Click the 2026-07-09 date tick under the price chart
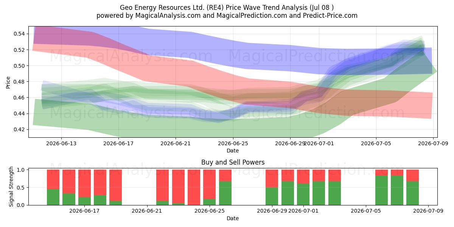 [433, 143]
